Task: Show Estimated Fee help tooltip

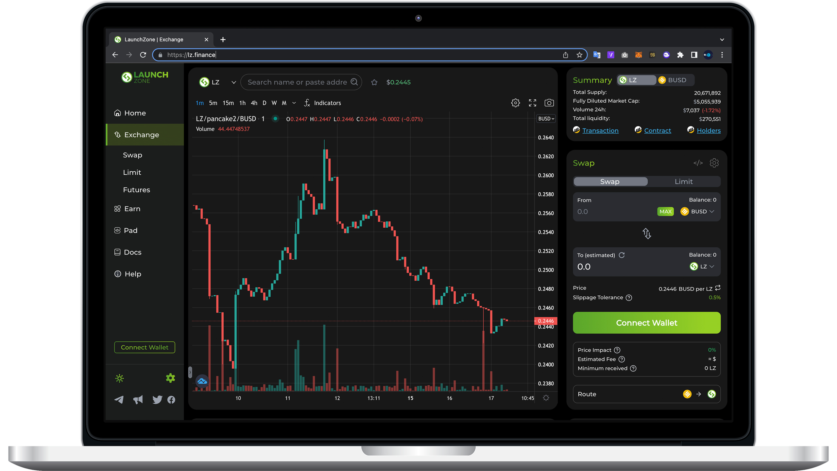Action: [621, 359]
